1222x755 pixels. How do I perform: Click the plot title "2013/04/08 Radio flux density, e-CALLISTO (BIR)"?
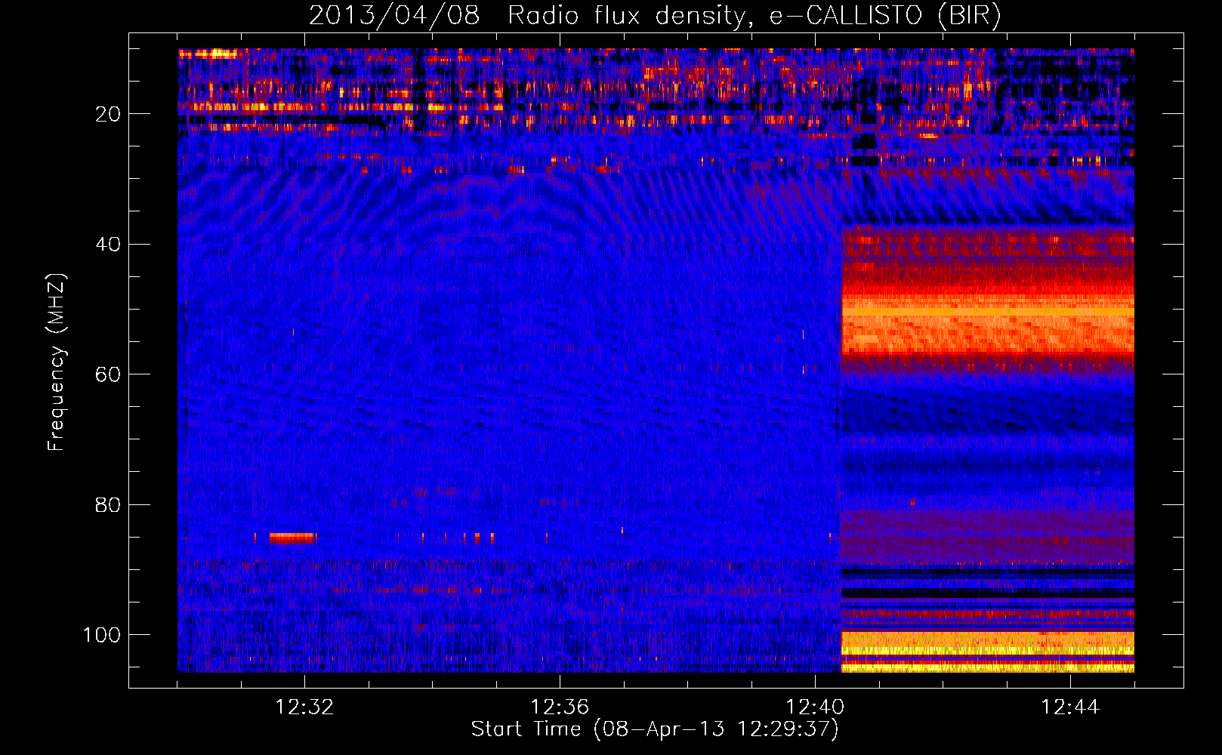coord(655,15)
